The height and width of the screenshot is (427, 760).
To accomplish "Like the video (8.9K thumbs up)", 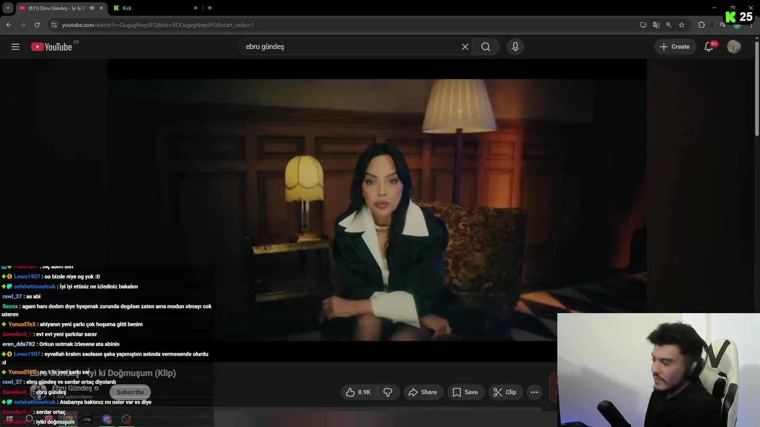I will click(358, 392).
